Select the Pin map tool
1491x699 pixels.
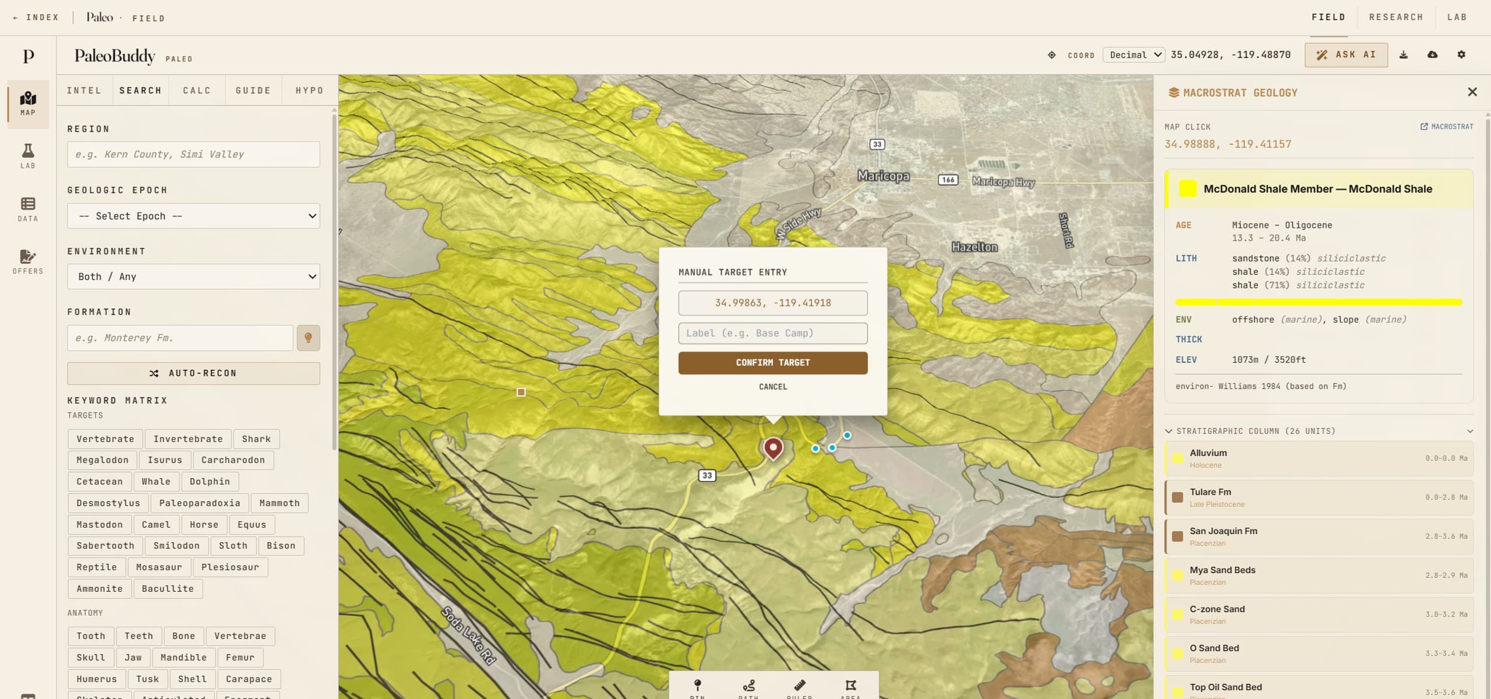[x=697, y=687]
